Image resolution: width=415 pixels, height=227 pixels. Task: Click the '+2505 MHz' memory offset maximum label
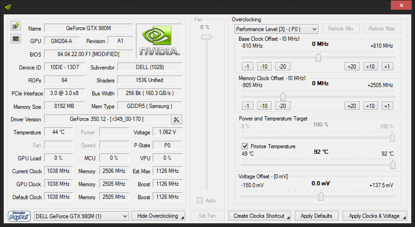[380, 85]
